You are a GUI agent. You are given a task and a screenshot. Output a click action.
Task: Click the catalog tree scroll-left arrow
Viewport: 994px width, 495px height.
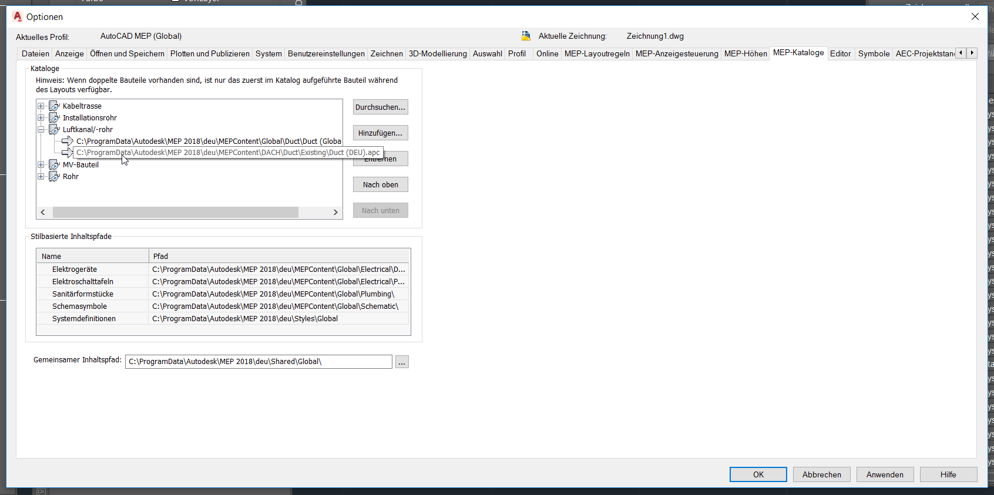pyautogui.click(x=43, y=212)
